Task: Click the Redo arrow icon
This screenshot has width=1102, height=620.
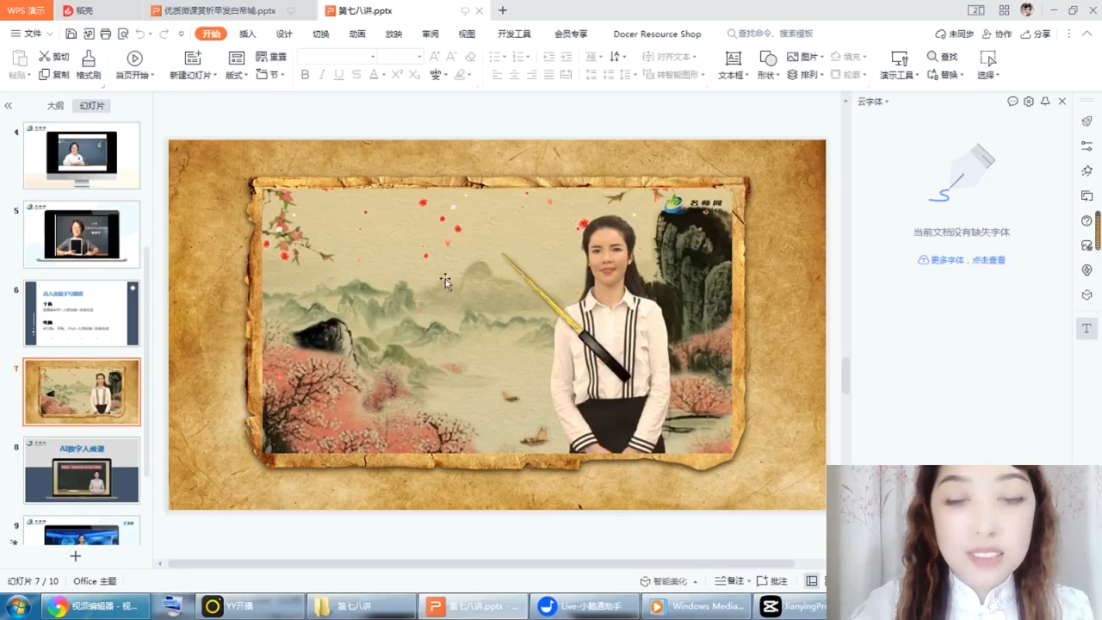Action: (x=164, y=34)
